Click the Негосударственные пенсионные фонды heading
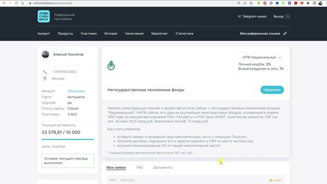327x184 pixels. click(146, 90)
